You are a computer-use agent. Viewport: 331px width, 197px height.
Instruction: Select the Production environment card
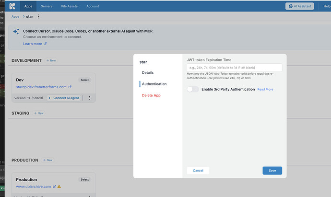pyautogui.click(x=84, y=179)
